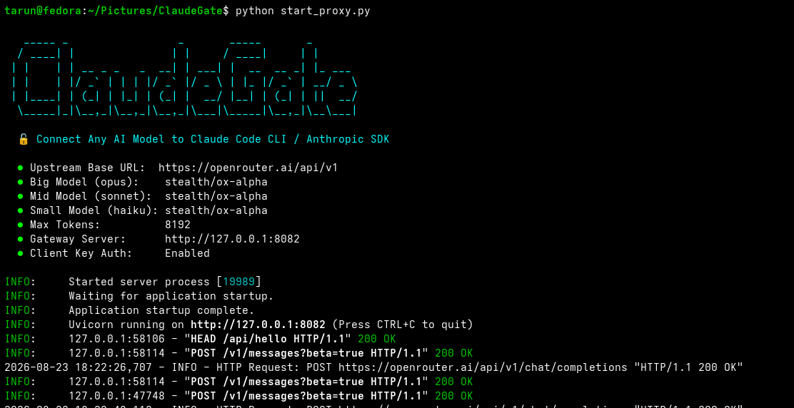Click the green bullet beside Small Model
Screen dimensions: 794x408
pyautogui.click(x=21, y=210)
